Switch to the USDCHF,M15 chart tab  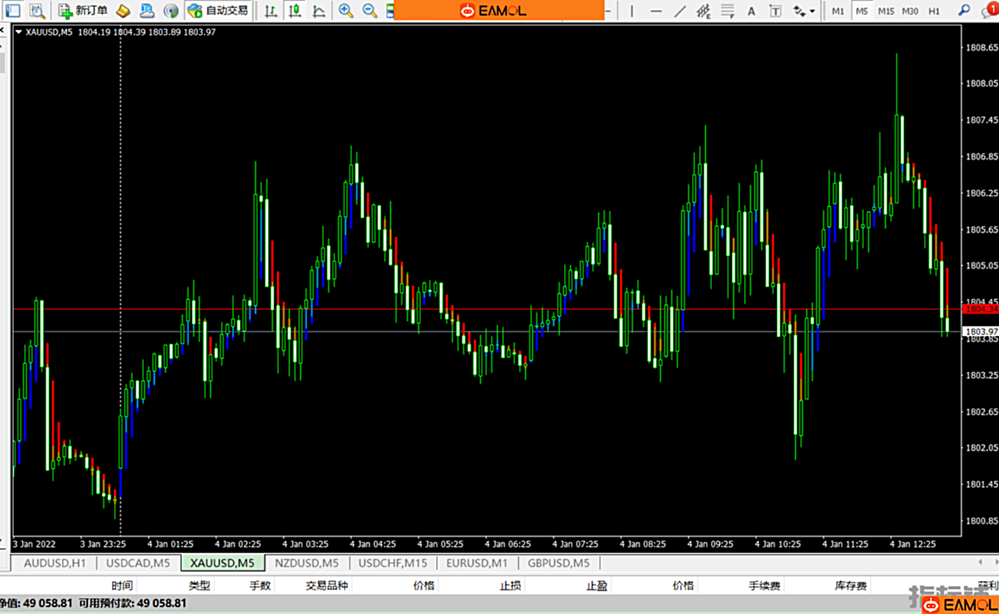pyautogui.click(x=392, y=563)
